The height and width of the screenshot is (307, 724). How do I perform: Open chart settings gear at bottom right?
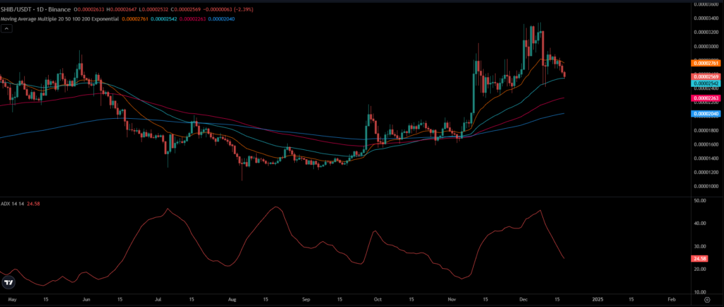tap(707, 300)
